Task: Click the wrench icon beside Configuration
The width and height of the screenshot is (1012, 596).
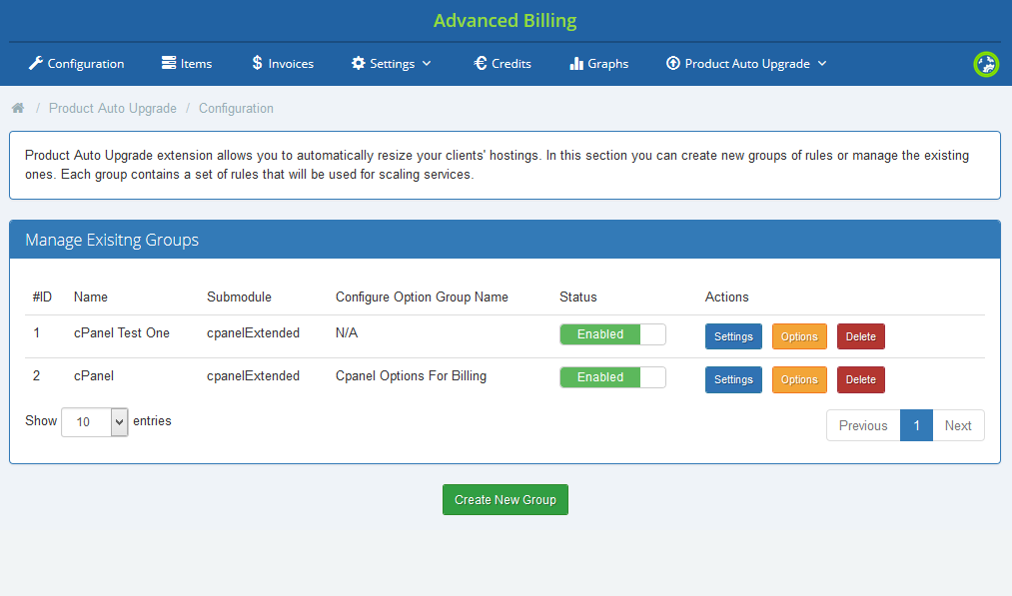Action: tap(36, 63)
